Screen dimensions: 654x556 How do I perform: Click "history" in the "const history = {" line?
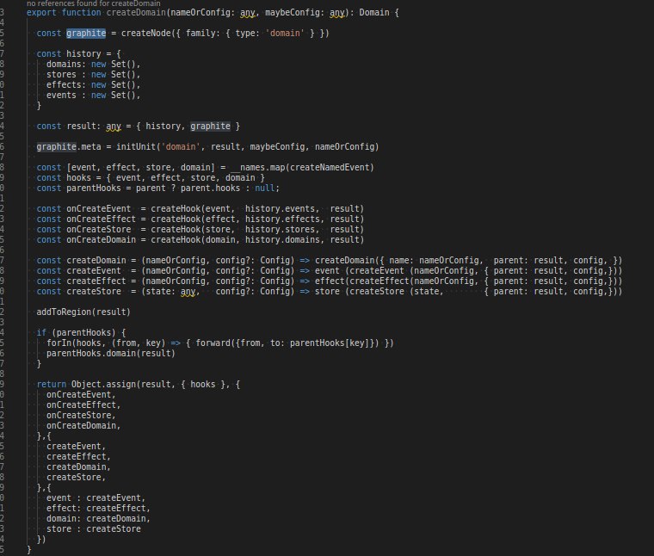[x=83, y=54]
